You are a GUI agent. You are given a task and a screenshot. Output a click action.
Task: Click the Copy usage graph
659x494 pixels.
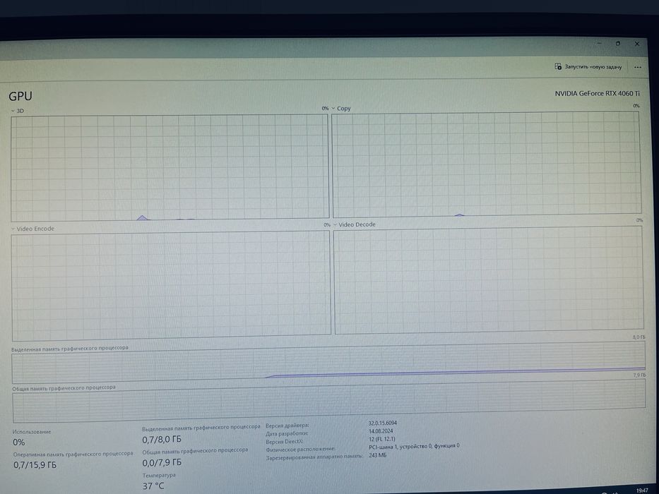(487, 164)
